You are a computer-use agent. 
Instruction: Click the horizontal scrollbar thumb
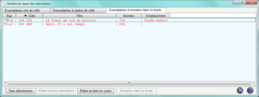click(x=129, y=83)
